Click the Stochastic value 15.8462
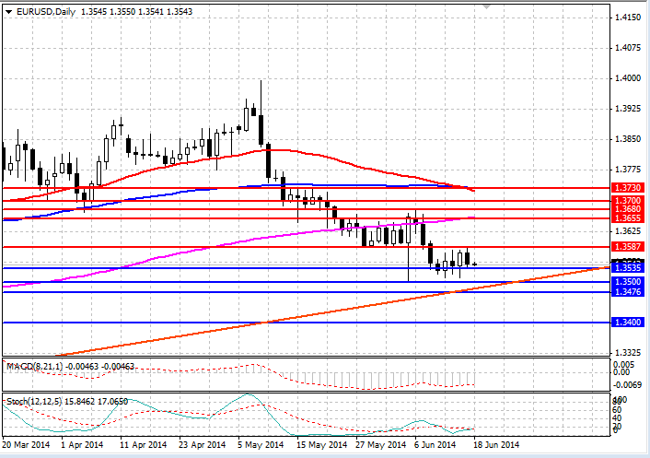The width and height of the screenshot is (650, 458). pos(79,402)
